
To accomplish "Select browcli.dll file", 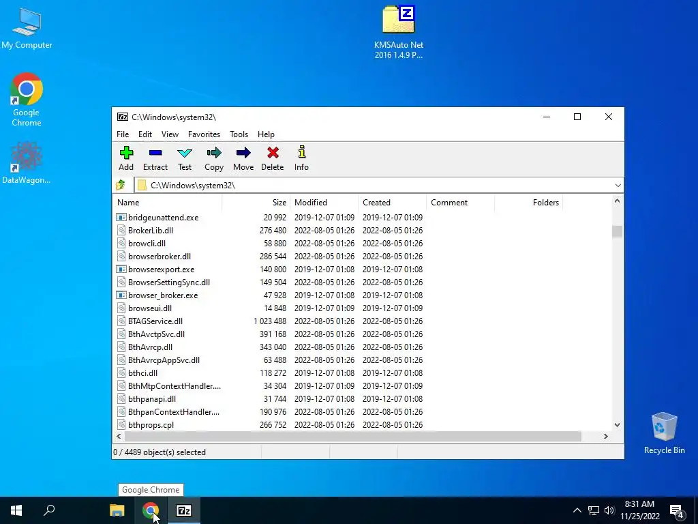I will coord(147,244).
